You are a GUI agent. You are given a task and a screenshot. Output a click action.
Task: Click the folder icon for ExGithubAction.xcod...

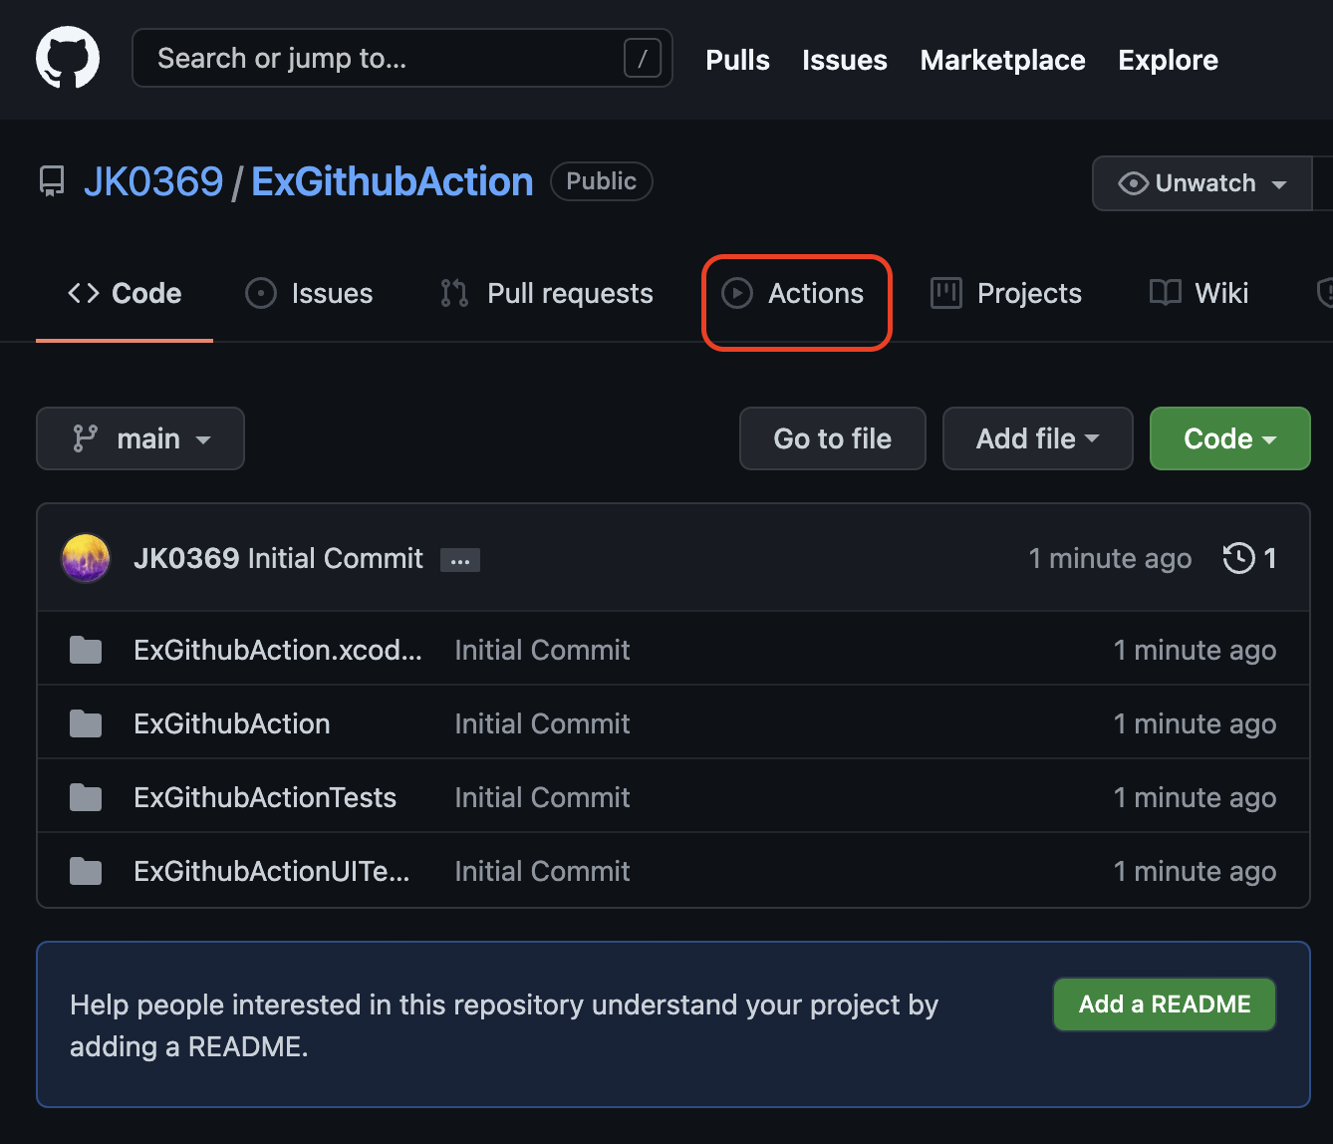(86, 650)
